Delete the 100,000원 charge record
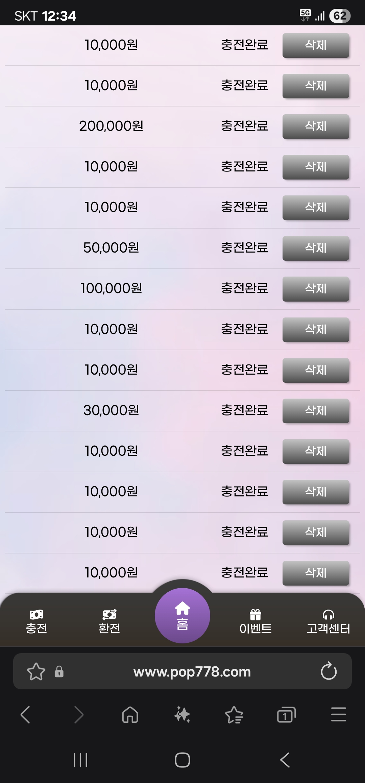The height and width of the screenshot is (783, 365). tap(316, 289)
